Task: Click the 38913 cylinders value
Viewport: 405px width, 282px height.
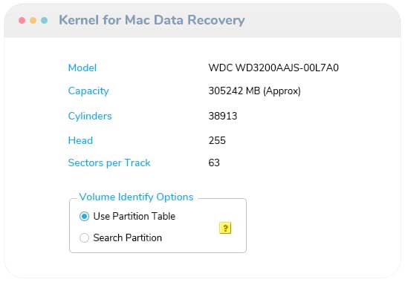Action: [x=223, y=116]
